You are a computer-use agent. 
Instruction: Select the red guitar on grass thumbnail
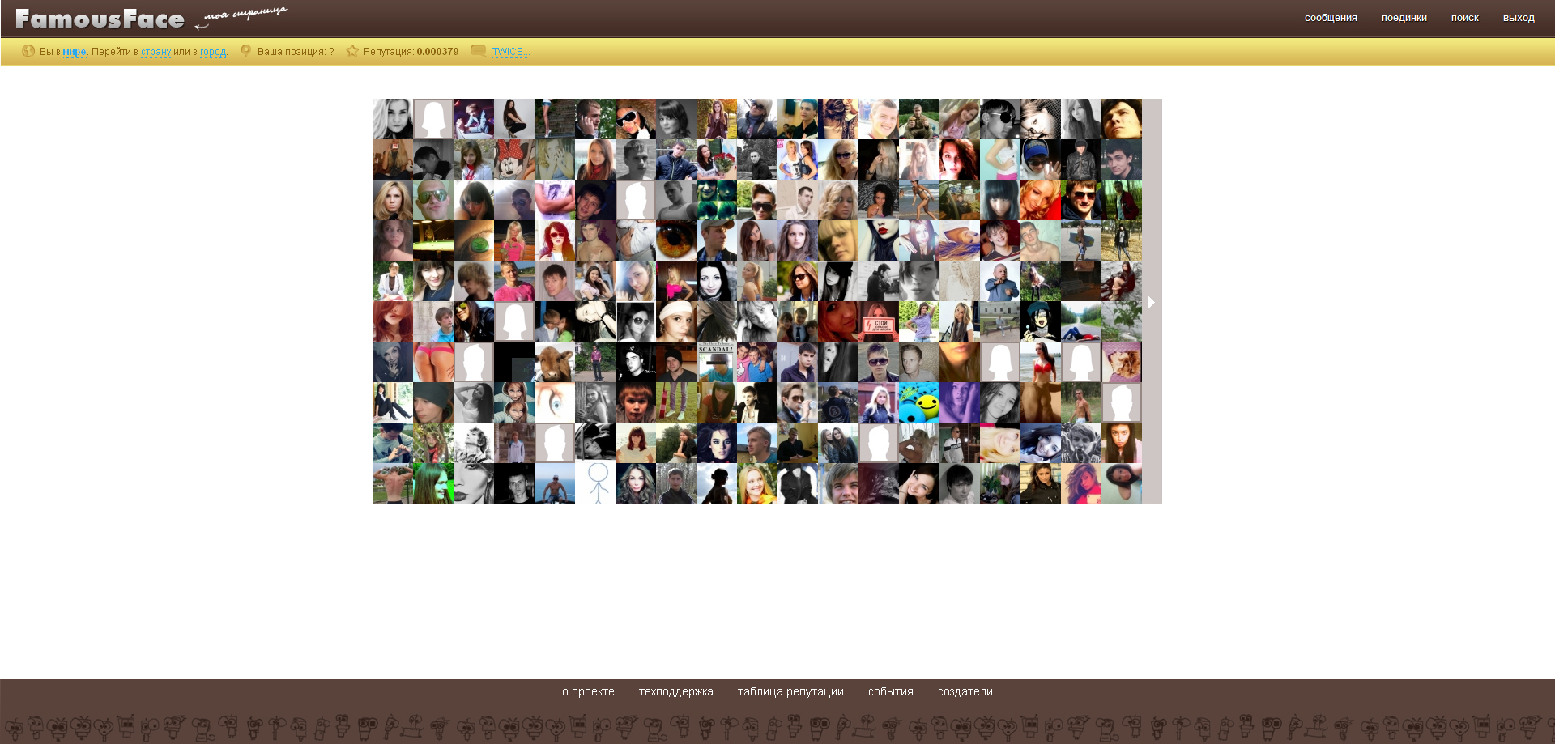tap(676, 402)
